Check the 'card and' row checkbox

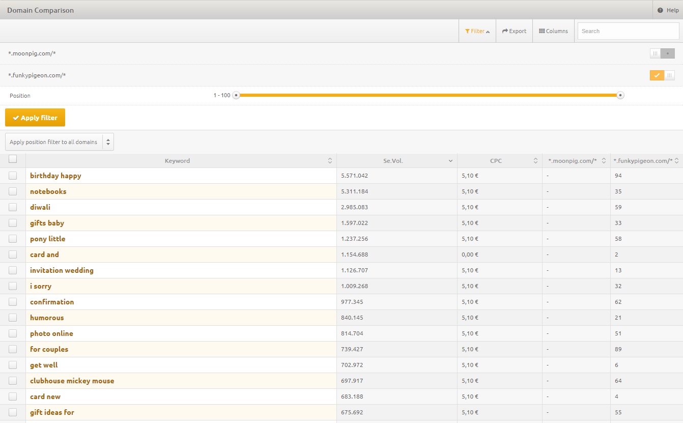(13, 255)
